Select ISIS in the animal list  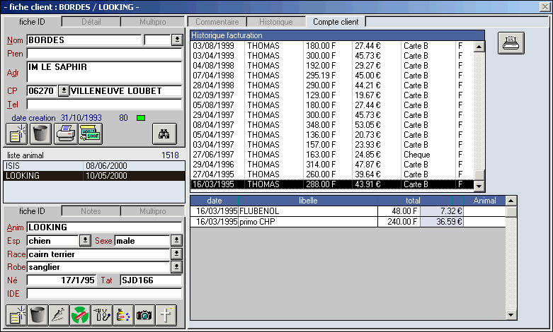click(x=94, y=166)
